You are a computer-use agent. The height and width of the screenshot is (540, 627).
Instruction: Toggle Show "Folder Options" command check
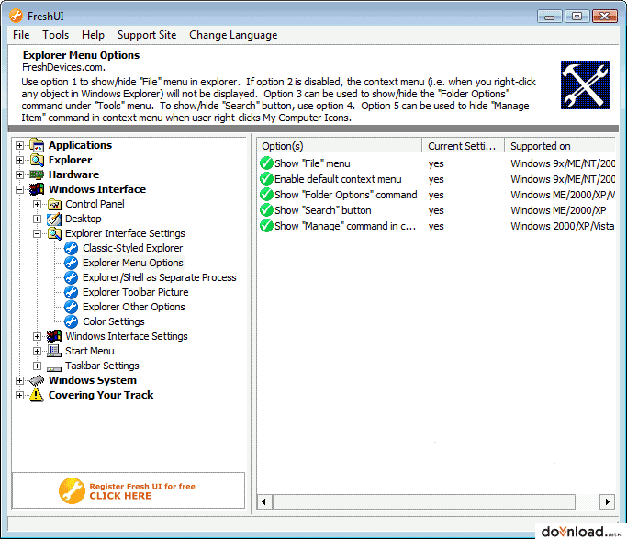pyautogui.click(x=266, y=195)
